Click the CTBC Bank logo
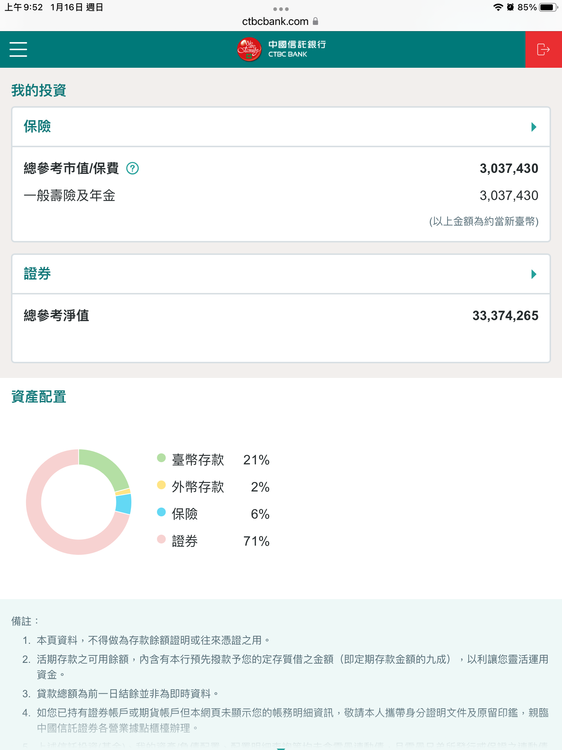This screenshot has width=562, height=750. point(281,49)
